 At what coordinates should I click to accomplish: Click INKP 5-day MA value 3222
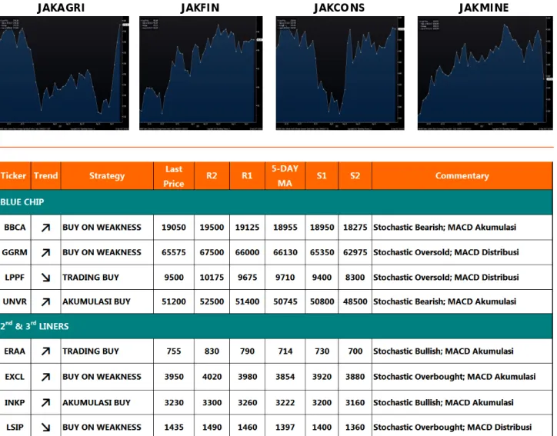tap(285, 403)
